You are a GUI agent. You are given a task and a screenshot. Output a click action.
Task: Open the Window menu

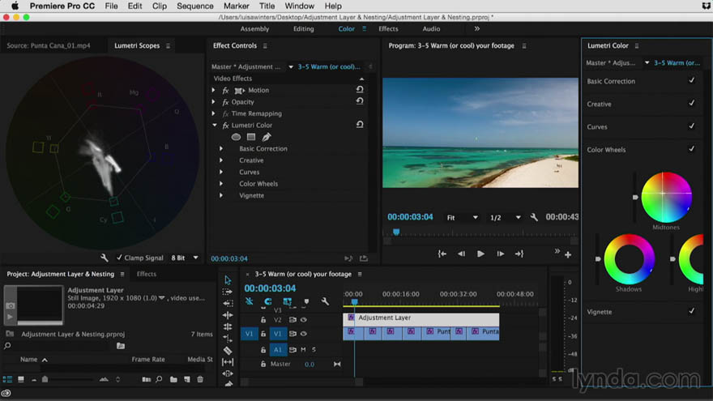299,6
